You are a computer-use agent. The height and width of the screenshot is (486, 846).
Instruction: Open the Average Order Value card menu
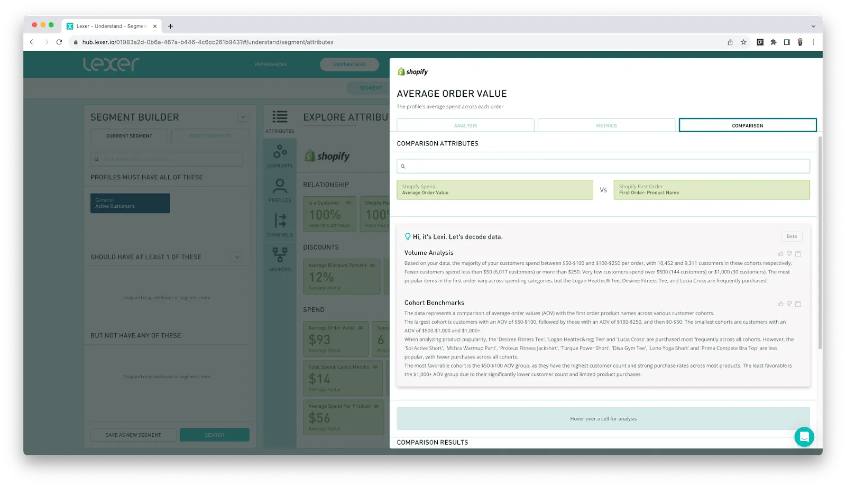pyautogui.click(x=361, y=328)
